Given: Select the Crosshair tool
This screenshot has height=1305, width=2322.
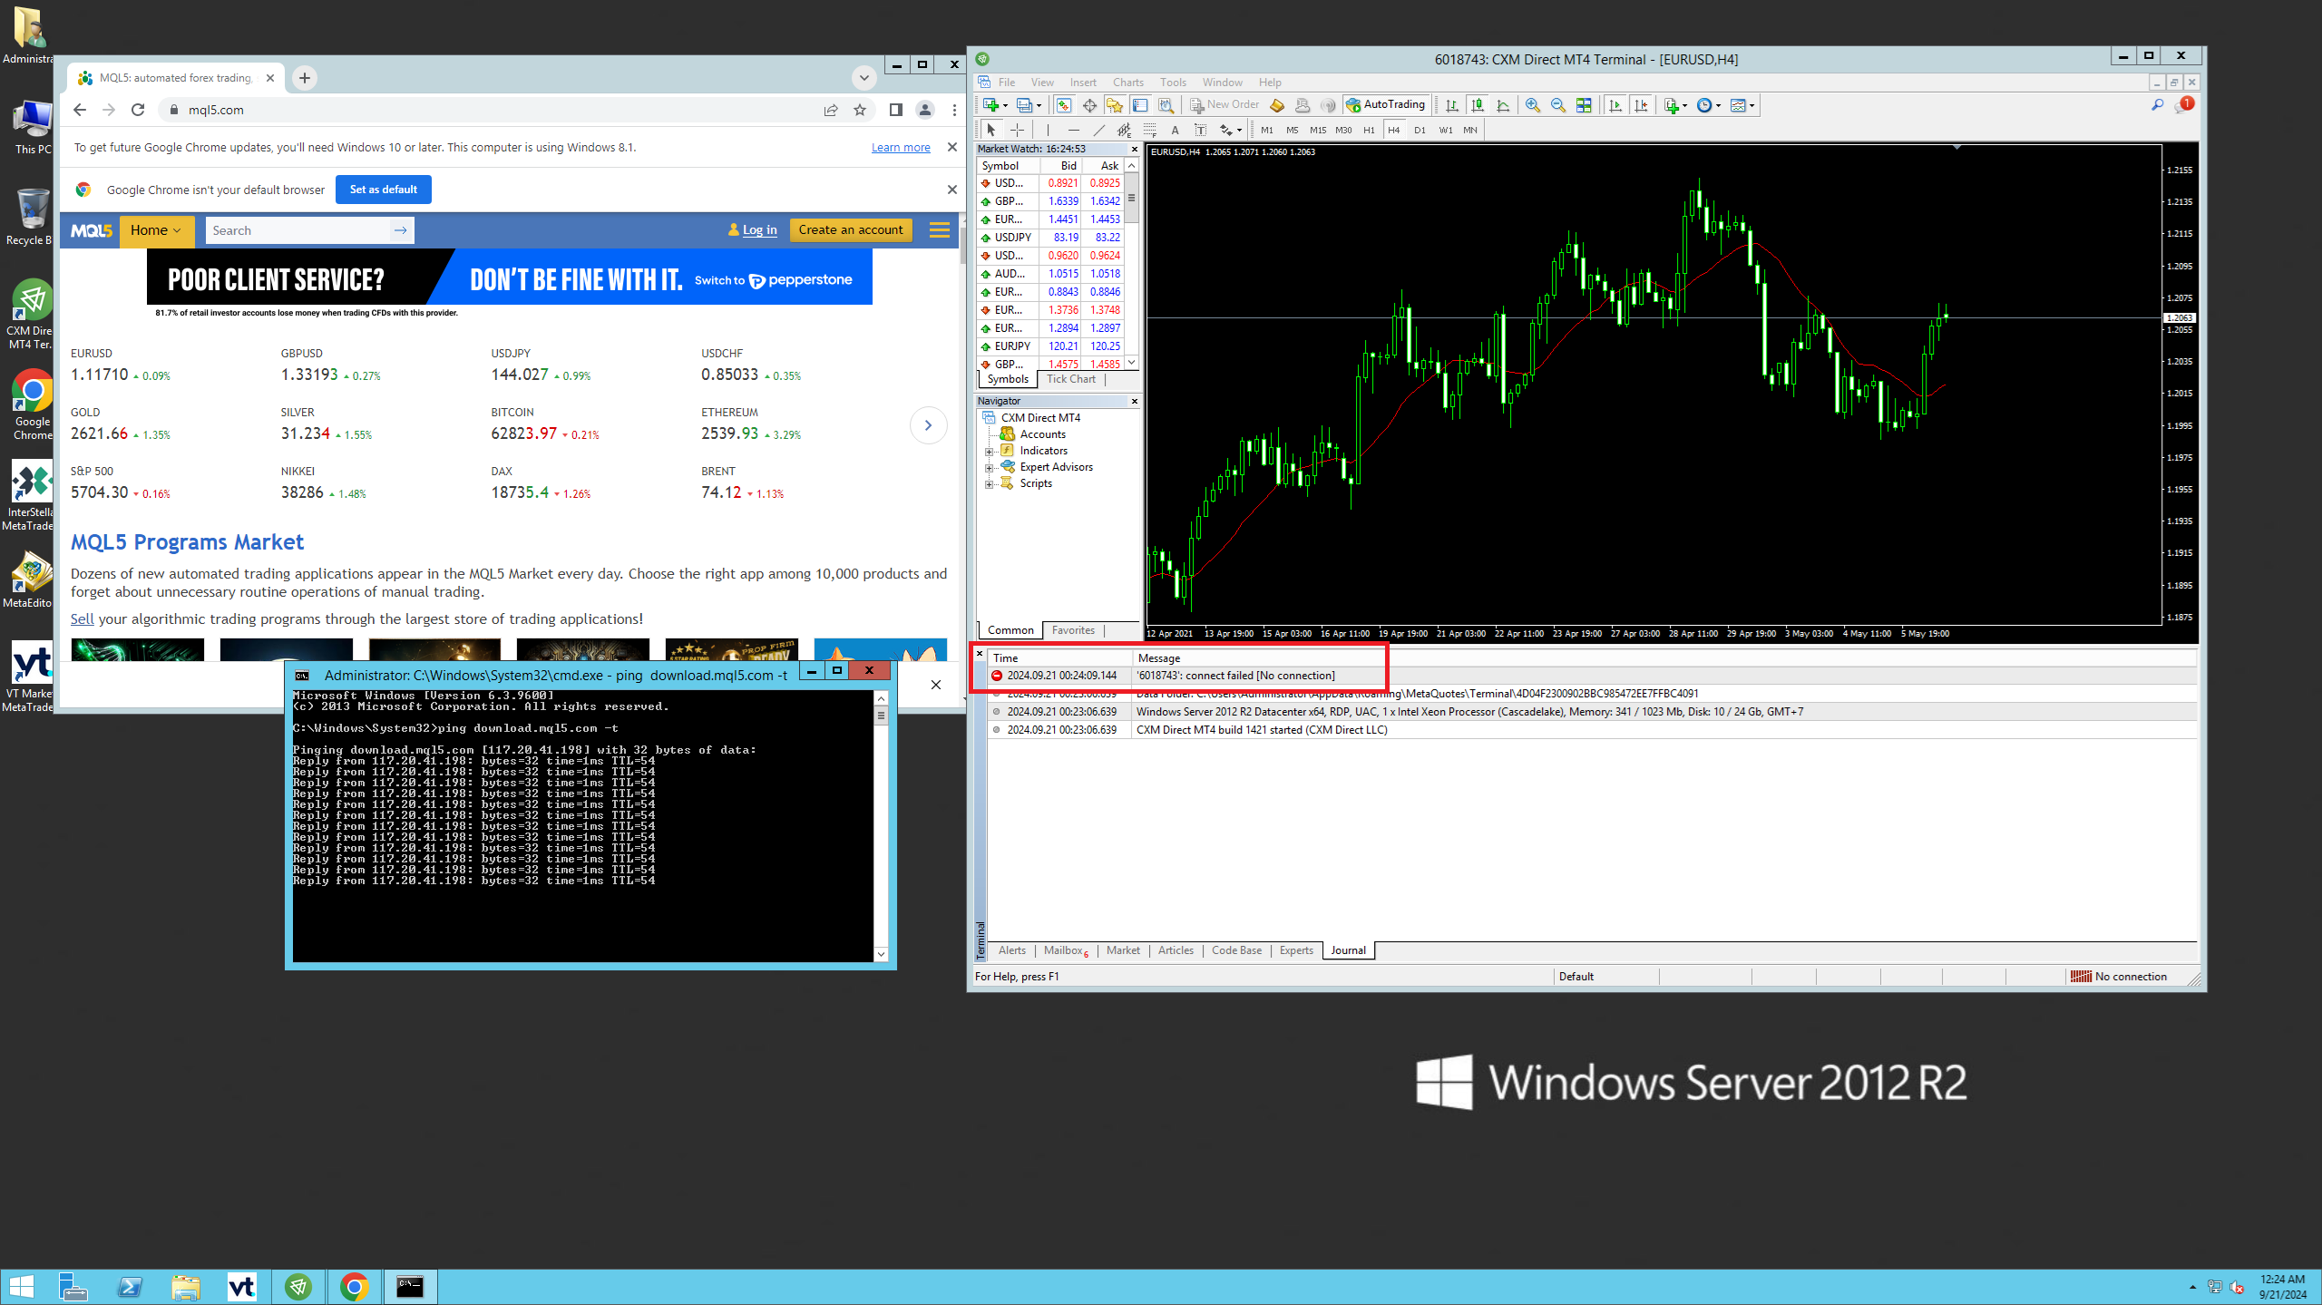Looking at the screenshot, I should pyautogui.click(x=1017, y=130).
